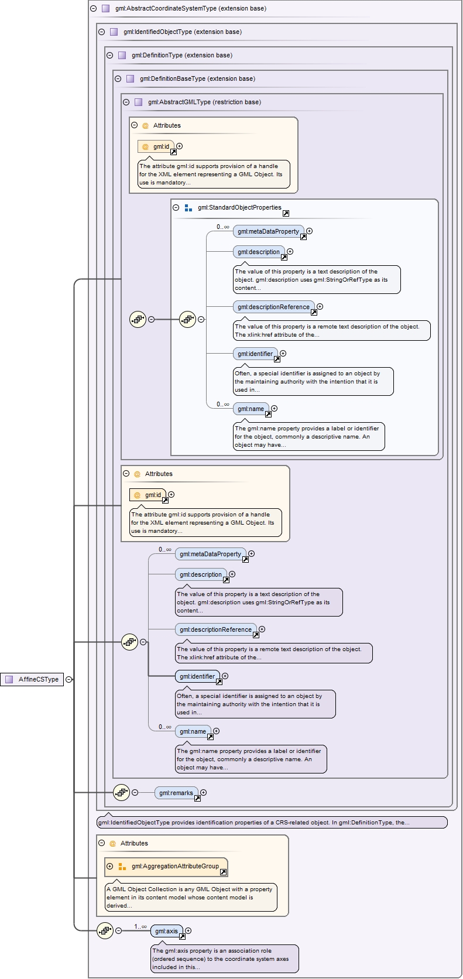Click the sequence compositor icon beside gml:remarks
Viewport: 463px width, 979px height.
click(x=121, y=792)
